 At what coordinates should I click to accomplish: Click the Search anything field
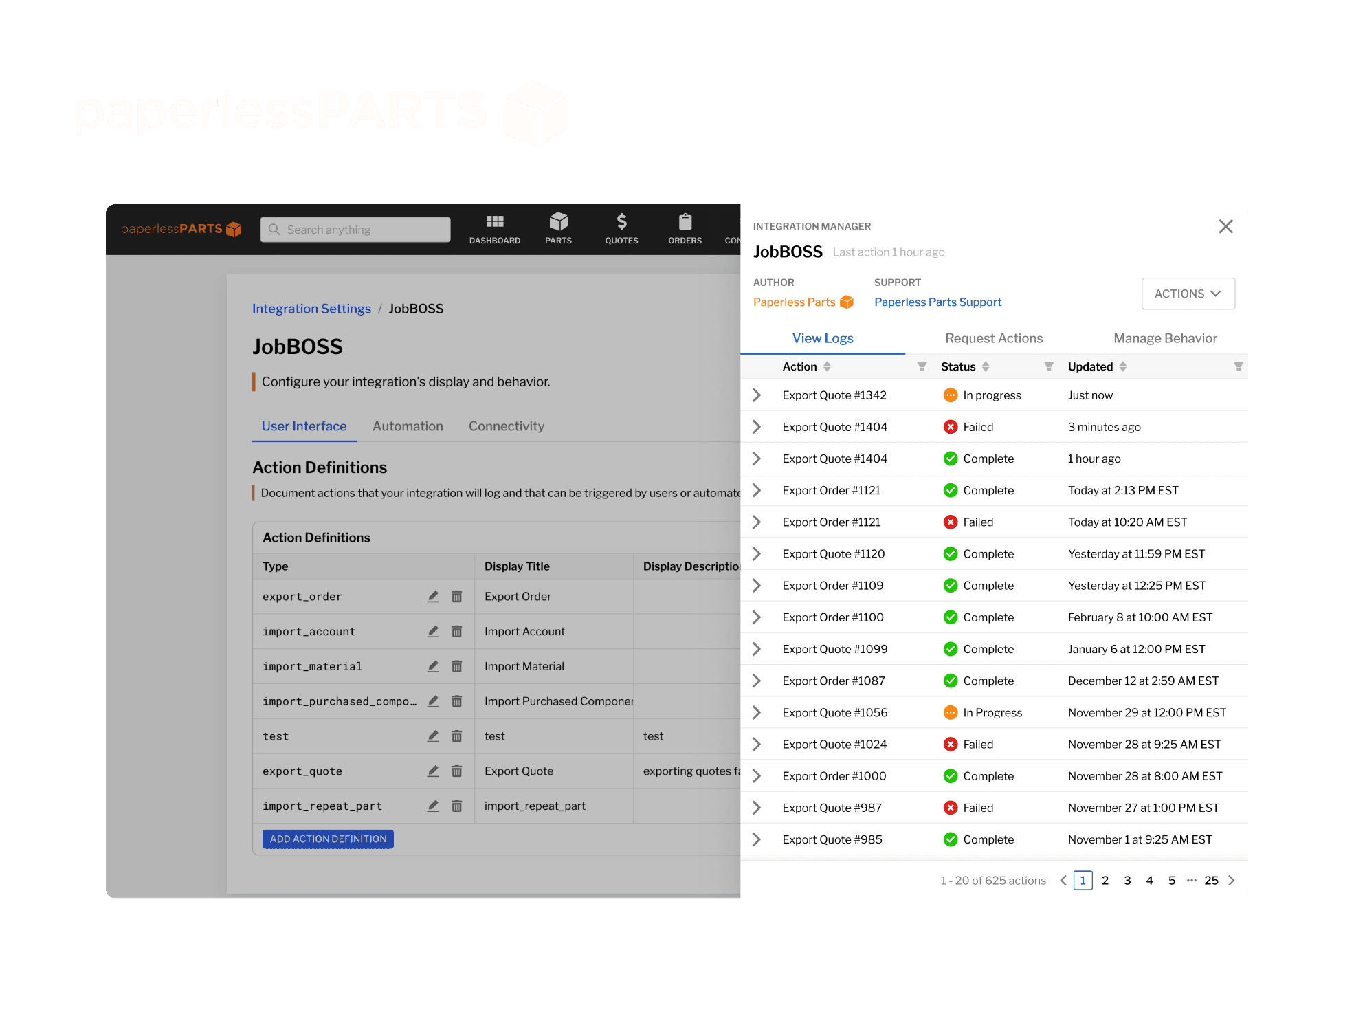[x=355, y=230]
